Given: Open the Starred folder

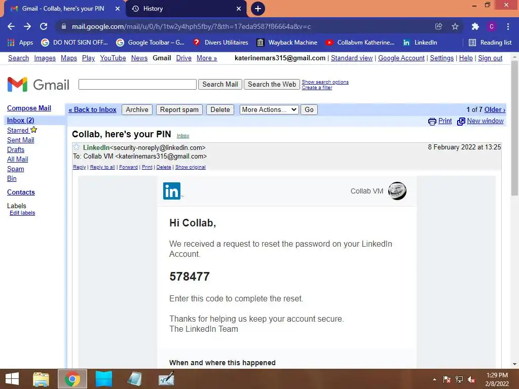Looking at the screenshot, I should [x=18, y=130].
